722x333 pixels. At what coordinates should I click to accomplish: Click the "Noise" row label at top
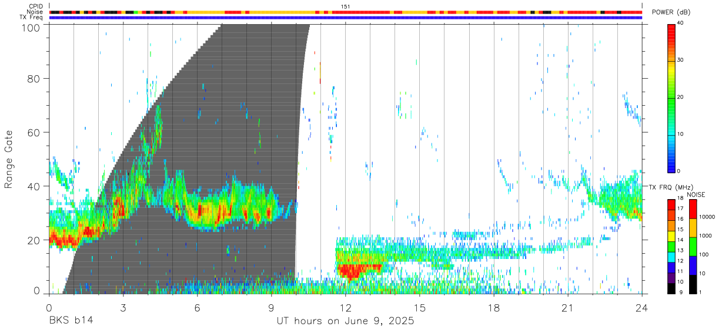(x=35, y=12)
